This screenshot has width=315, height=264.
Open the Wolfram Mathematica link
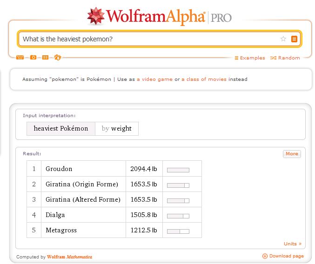coord(69,257)
